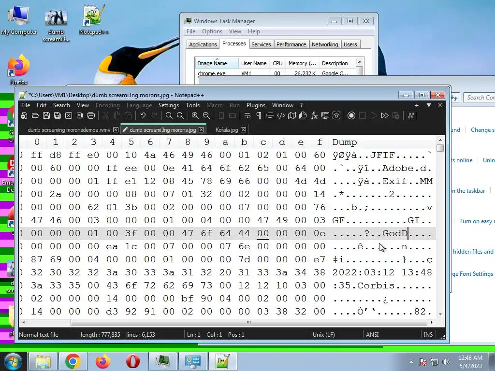The width and height of the screenshot is (495, 371).
Task: Click the Search Control Panel field
Action: pos(479,98)
